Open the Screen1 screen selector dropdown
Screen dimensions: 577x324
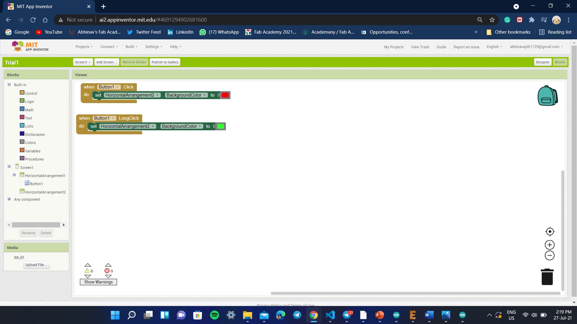(x=83, y=62)
